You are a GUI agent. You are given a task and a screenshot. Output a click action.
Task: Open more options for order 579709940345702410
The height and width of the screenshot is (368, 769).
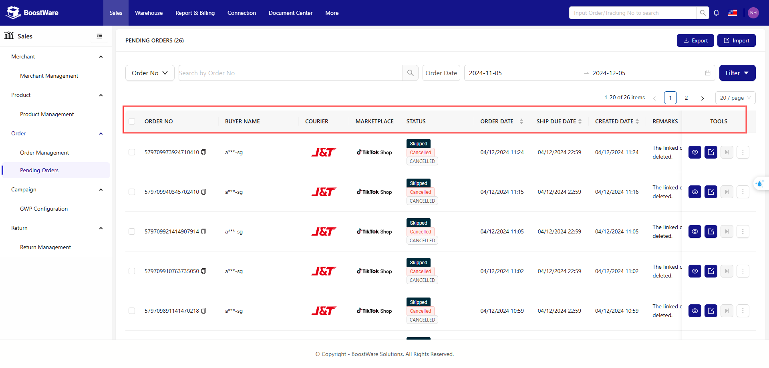click(743, 192)
